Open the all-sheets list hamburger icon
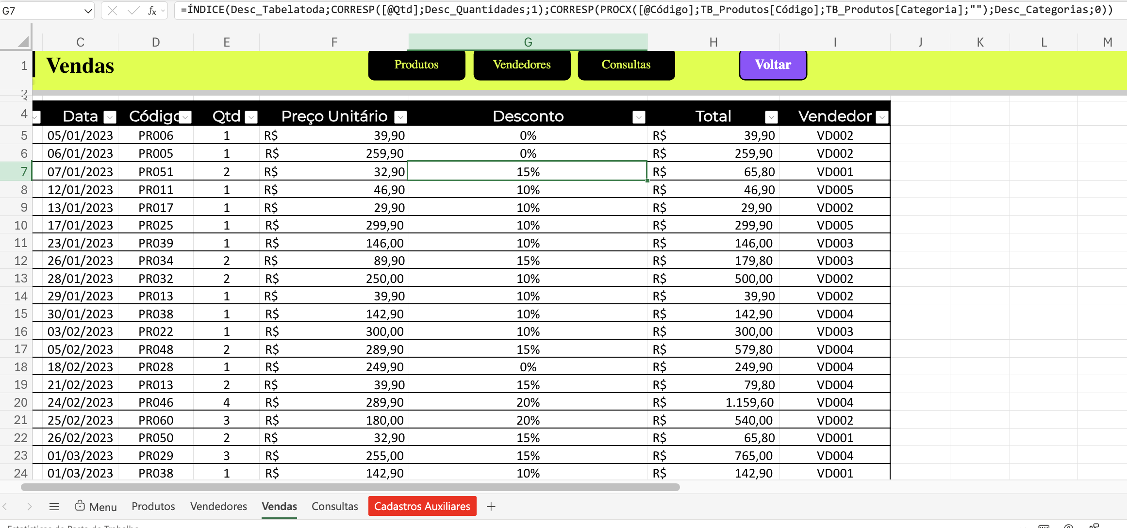1127x528 pixels. coord(54,507)
